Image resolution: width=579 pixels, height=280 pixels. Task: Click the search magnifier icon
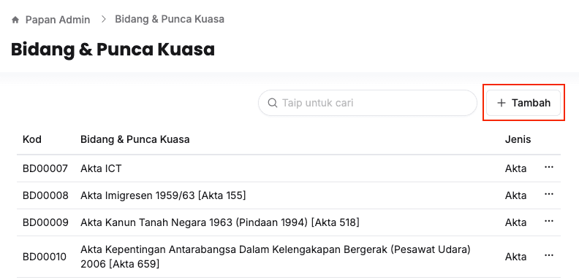coord(273,103)
